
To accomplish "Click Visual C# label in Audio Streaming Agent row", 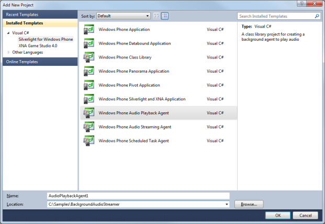I will [215, 127].
